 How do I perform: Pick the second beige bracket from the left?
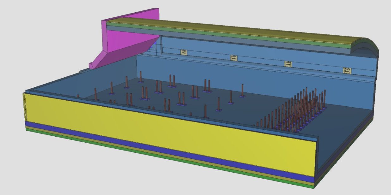[x=233, y=58]
